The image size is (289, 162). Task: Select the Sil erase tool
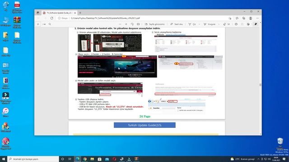coord(227,24)
